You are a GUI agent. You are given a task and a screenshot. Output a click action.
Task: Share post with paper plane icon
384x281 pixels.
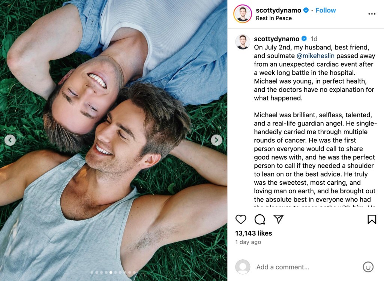click(x=279, y=219)
